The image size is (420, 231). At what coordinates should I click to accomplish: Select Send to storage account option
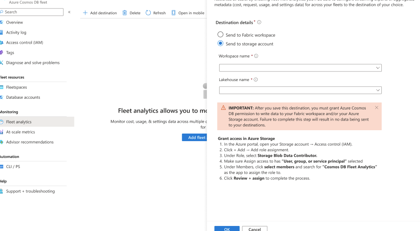pyautogui.click(x=220, y=44)
